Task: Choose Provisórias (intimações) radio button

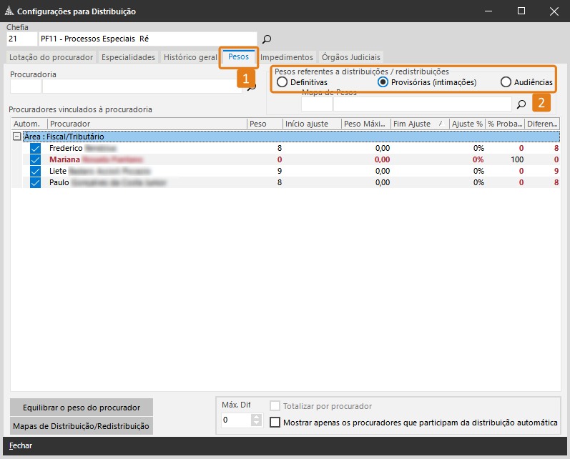Action: click(383, 82)
